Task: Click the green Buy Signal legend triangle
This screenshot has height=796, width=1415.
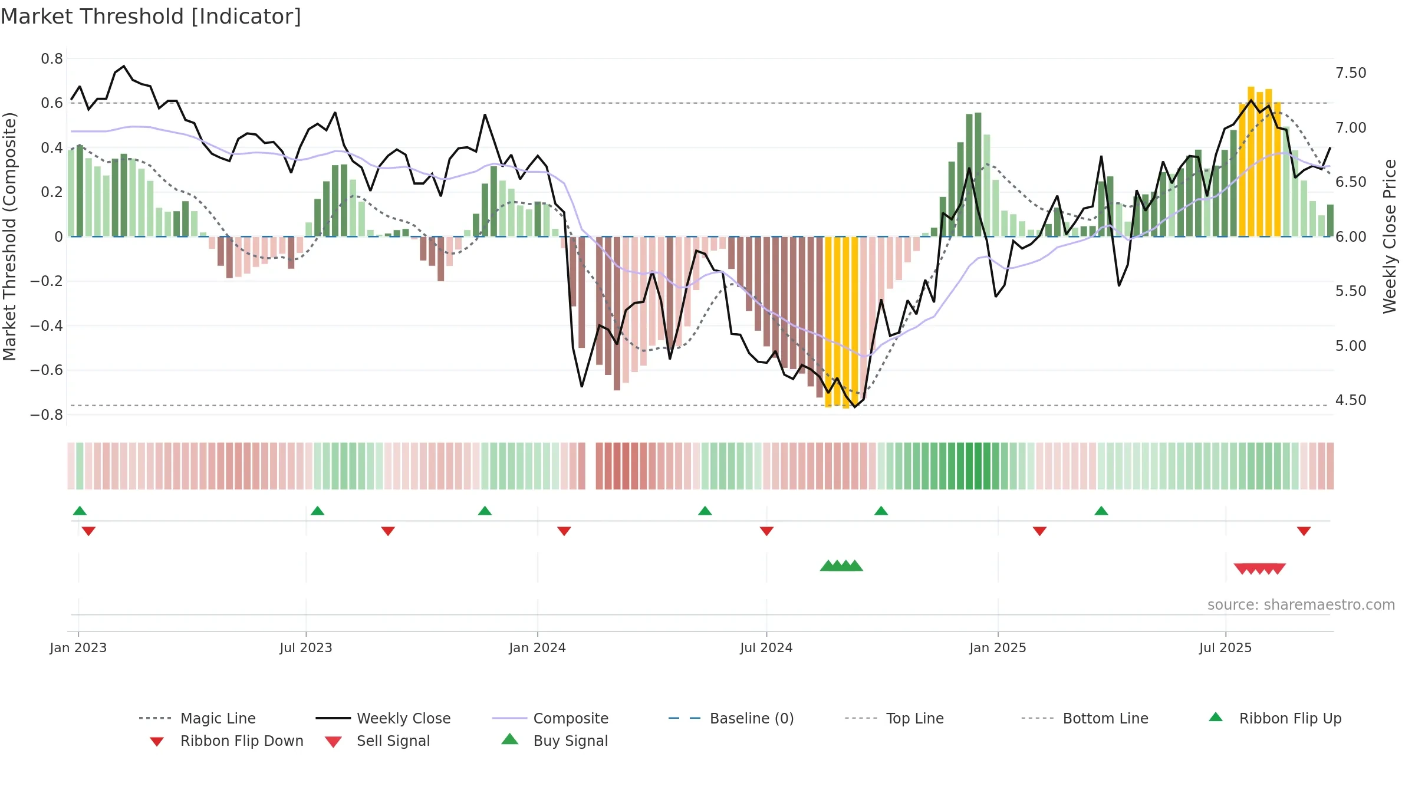Action: [510, 739]
